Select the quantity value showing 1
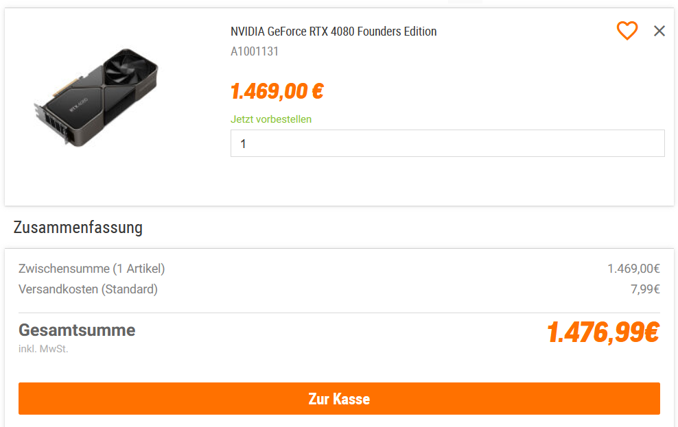This screenshot has width=678, height=427. pyautogui.click(x=245, y=144)
